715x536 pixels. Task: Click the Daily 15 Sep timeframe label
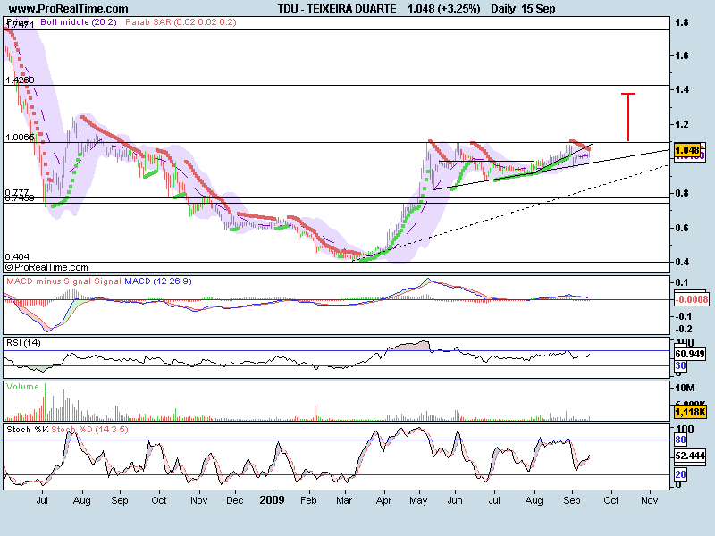[523, 9]
